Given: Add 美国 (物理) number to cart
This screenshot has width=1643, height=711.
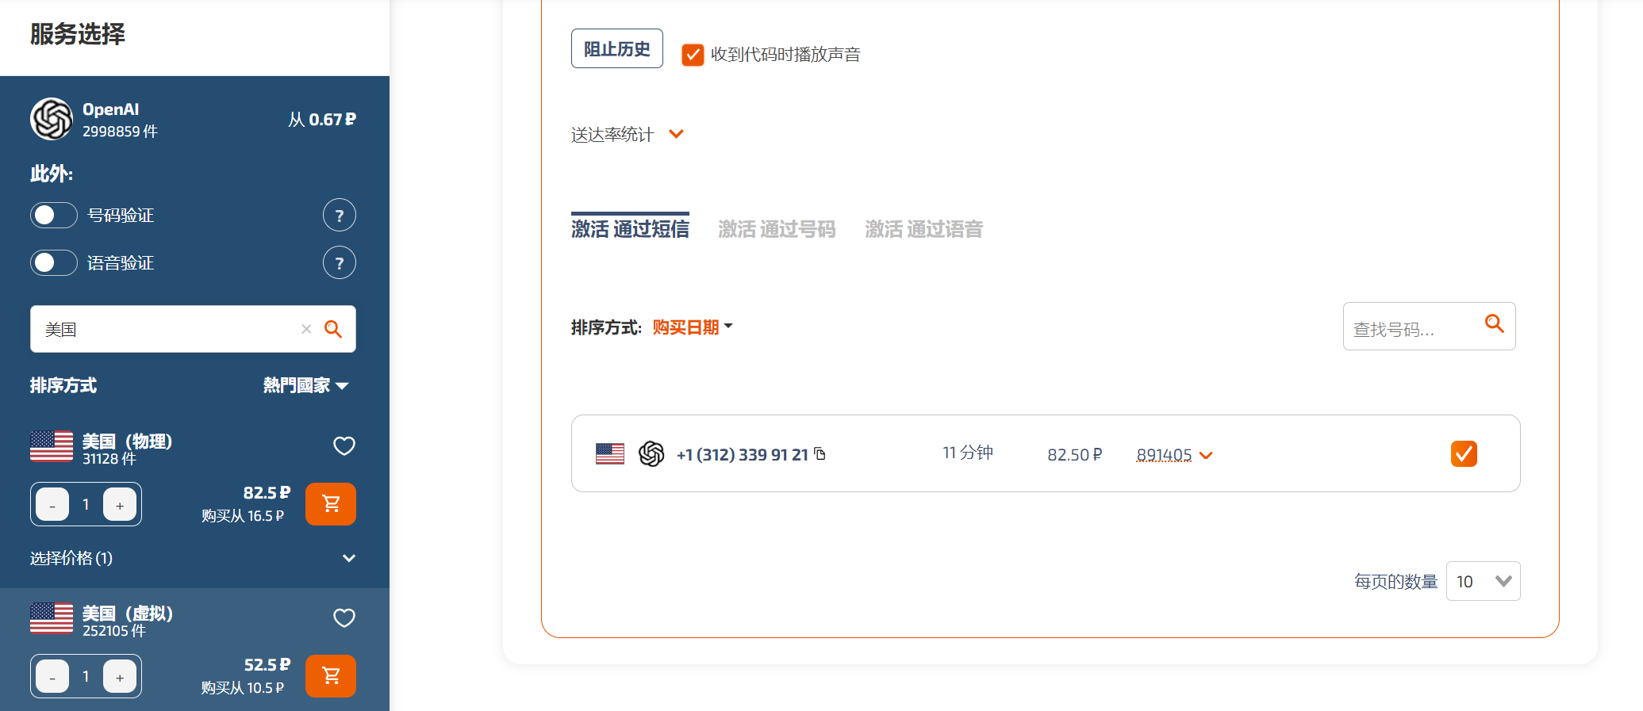Looking at the screenshot, I should pos(331,504).
